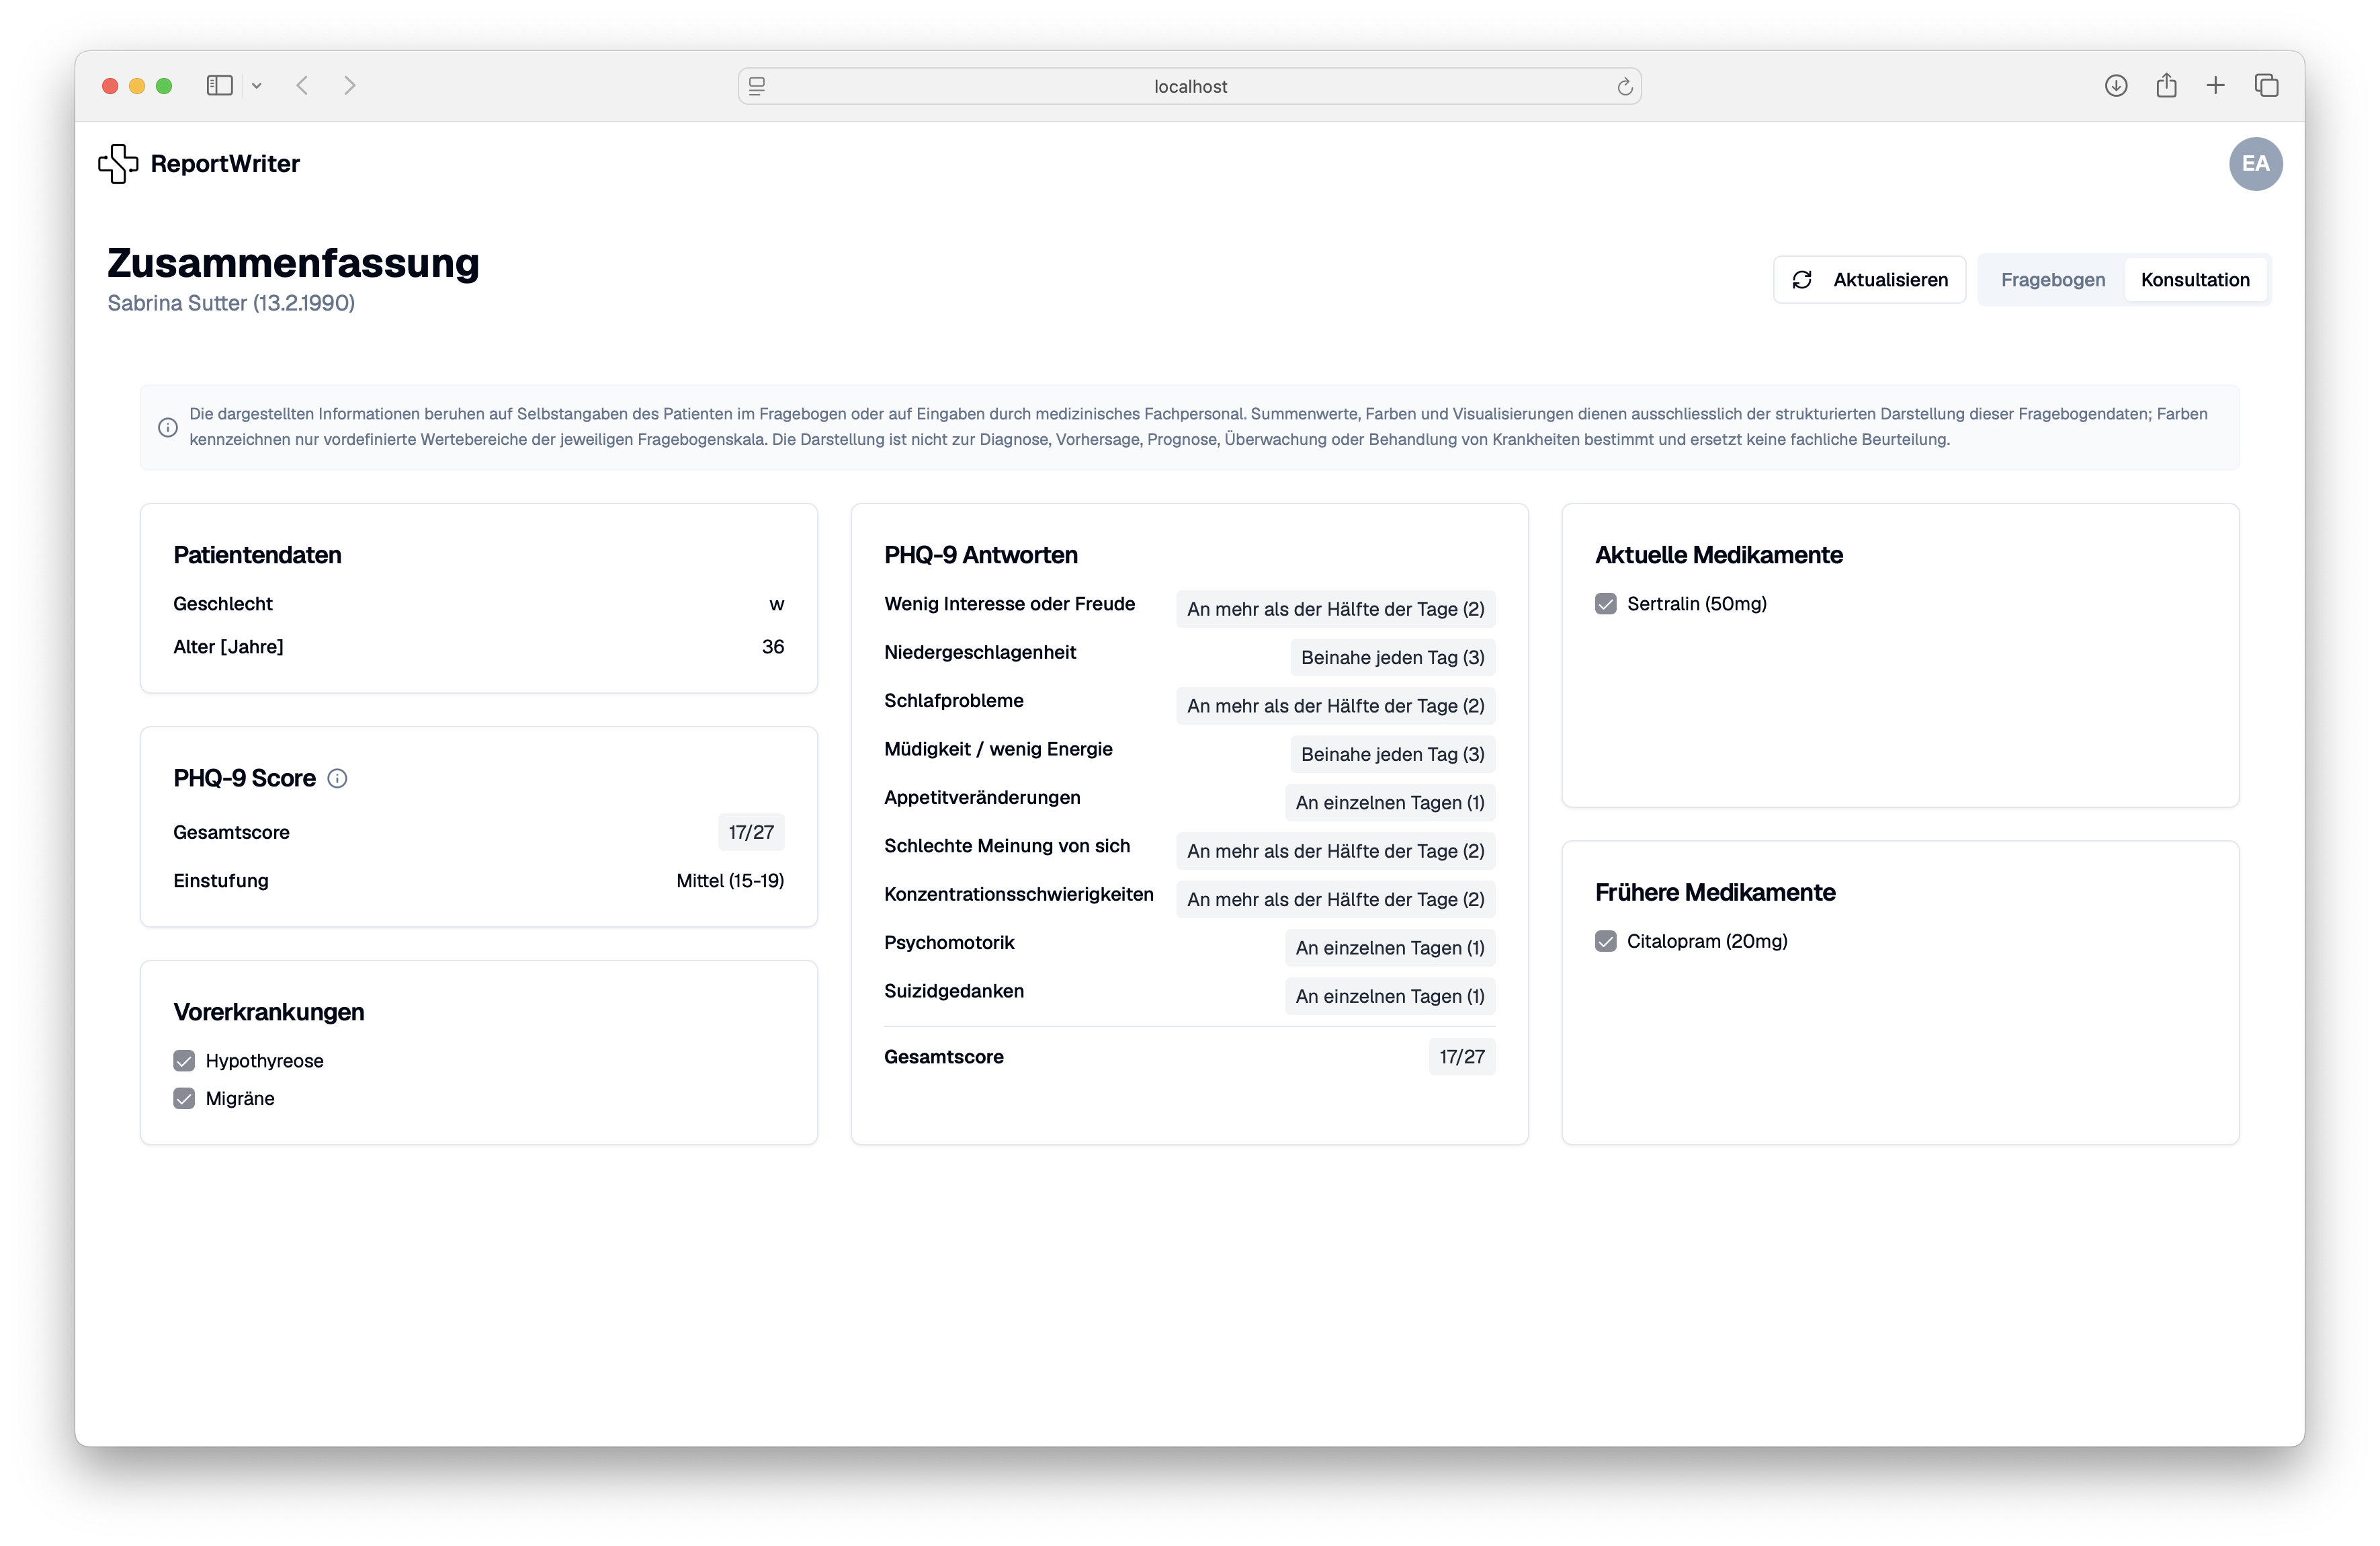Click the 17/27 badge in PHQ-9 Score card
The width and height of the screenshot is (2380, 1546).
coord(751,833)
